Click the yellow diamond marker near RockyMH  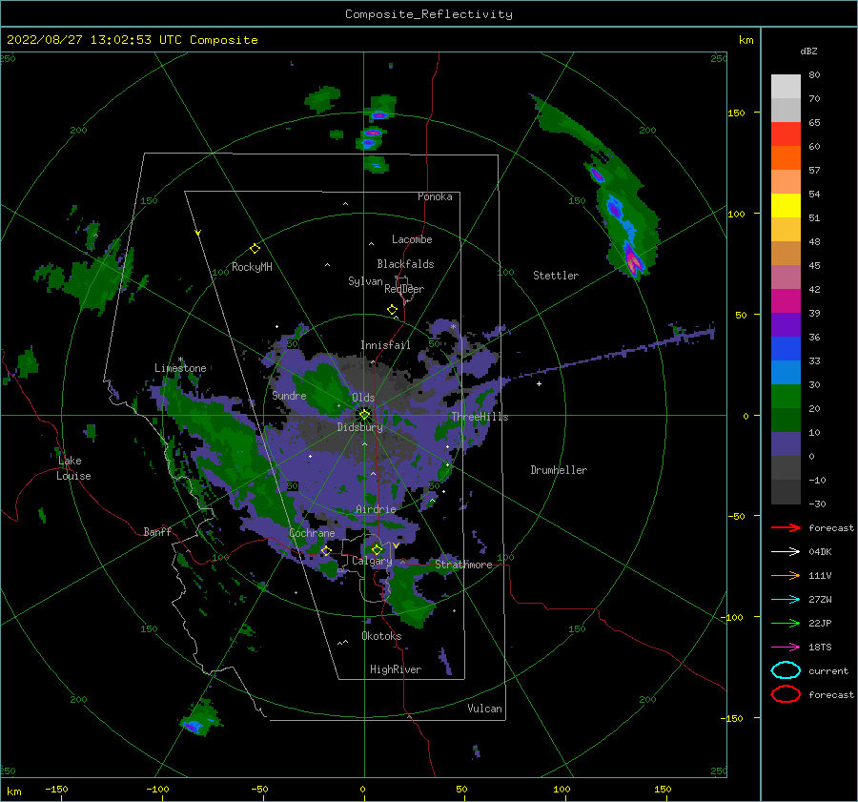point(255,249)
